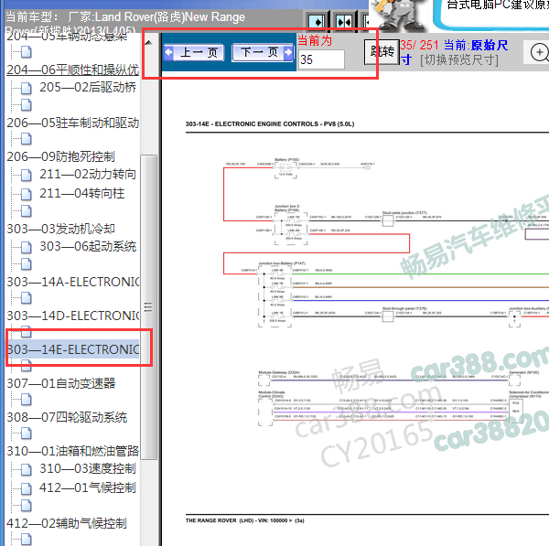Click the single right-arrow panel icon

coord(317,22)
